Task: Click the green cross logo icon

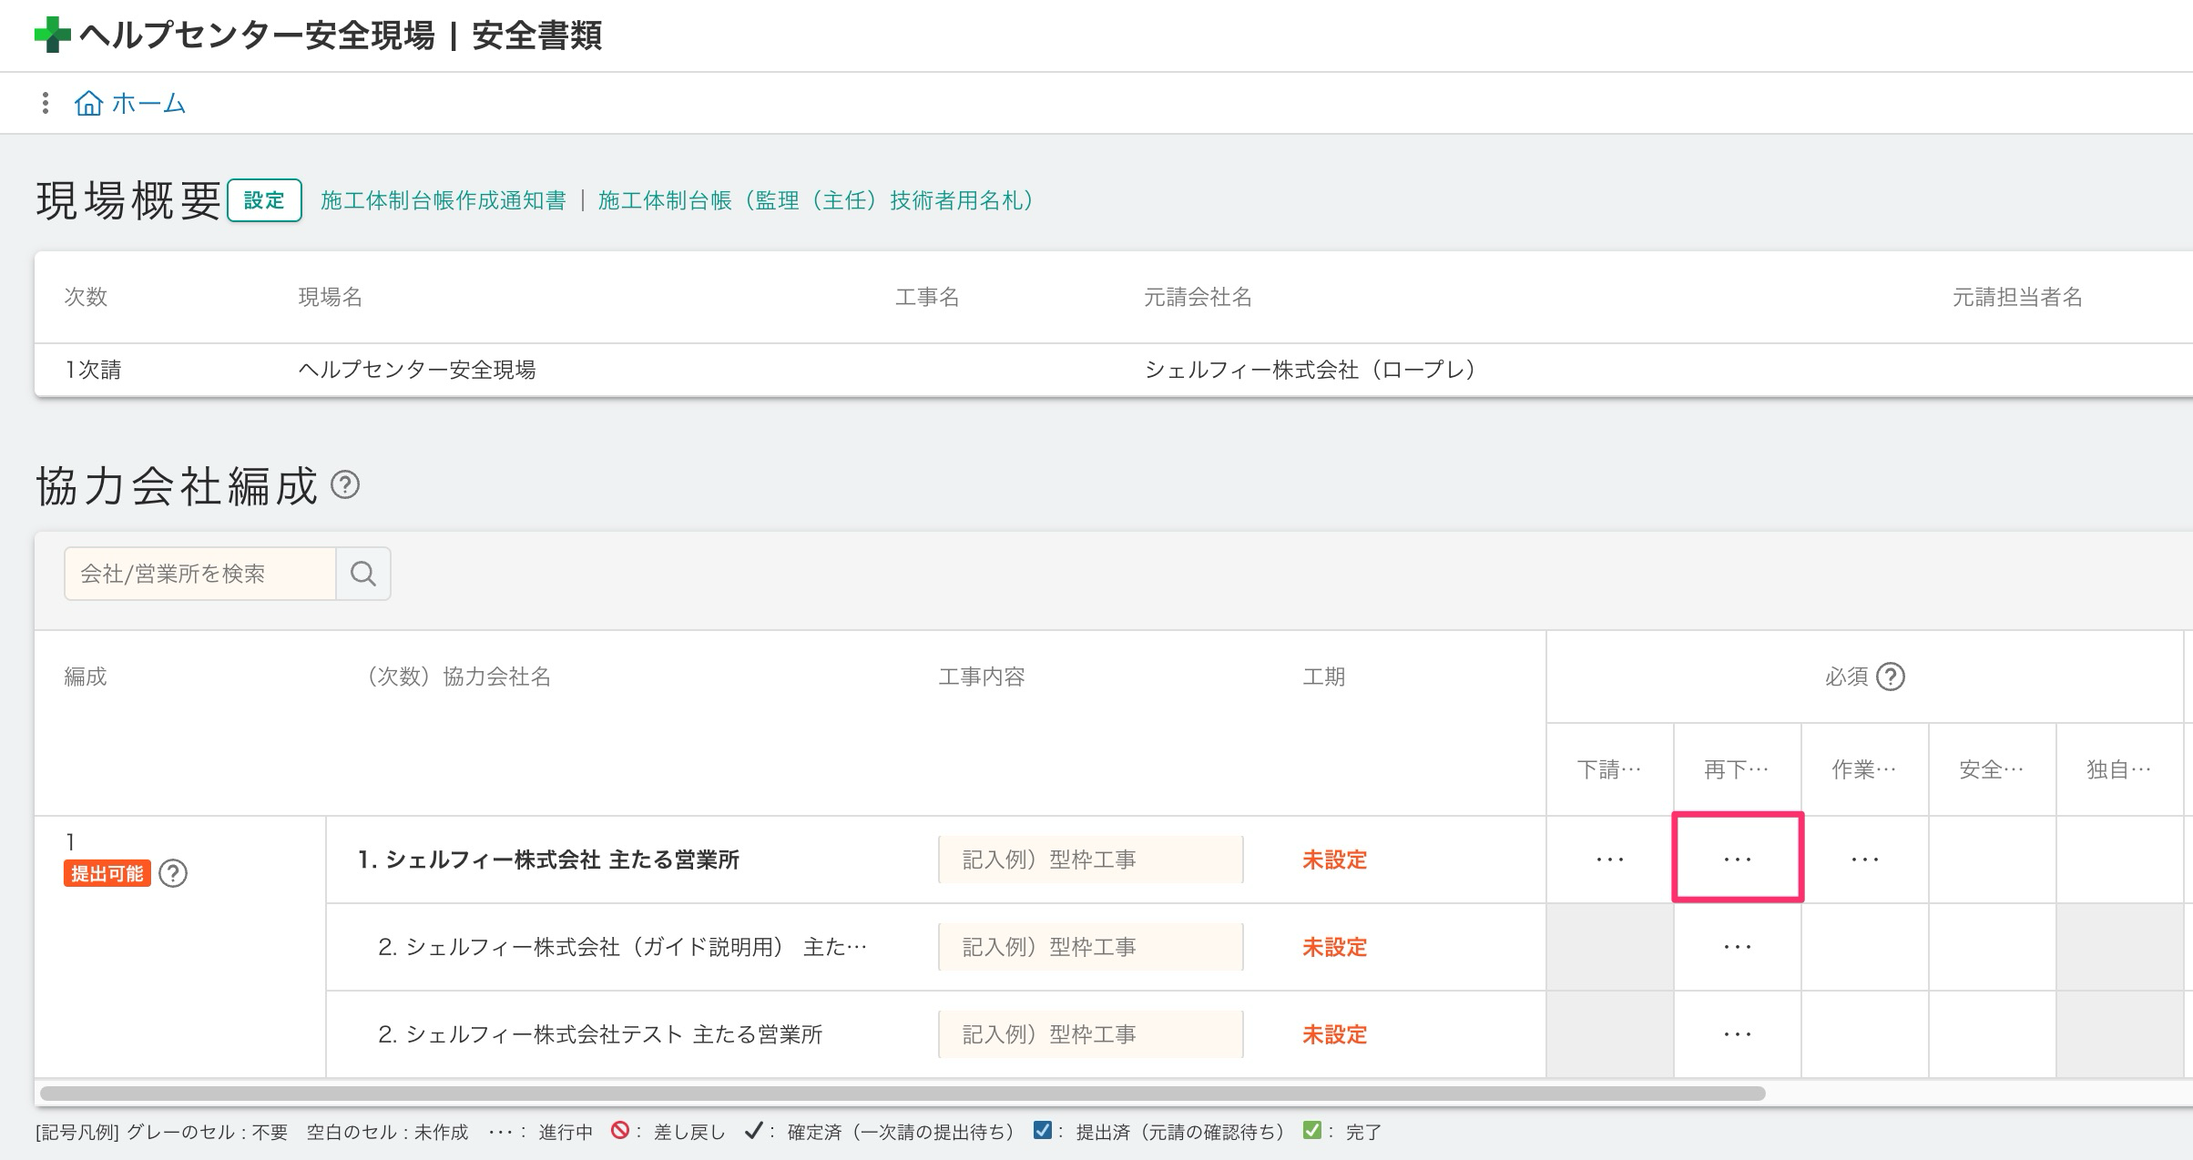Action: pyautogui.click(x=52, y=35)
